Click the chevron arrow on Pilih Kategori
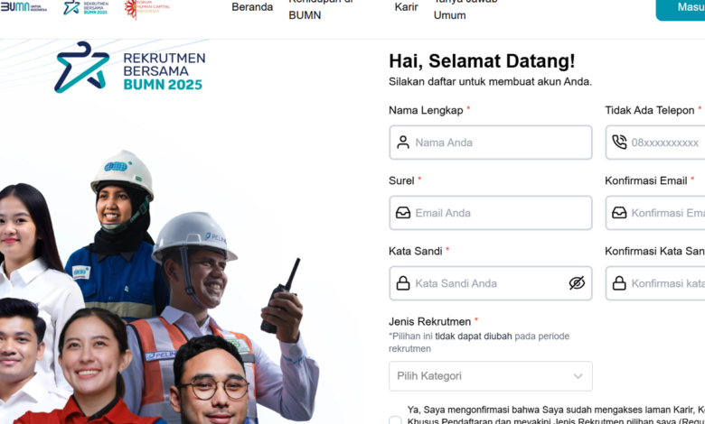The height and width of the screenshot is (424, 705). click(578, 376)
